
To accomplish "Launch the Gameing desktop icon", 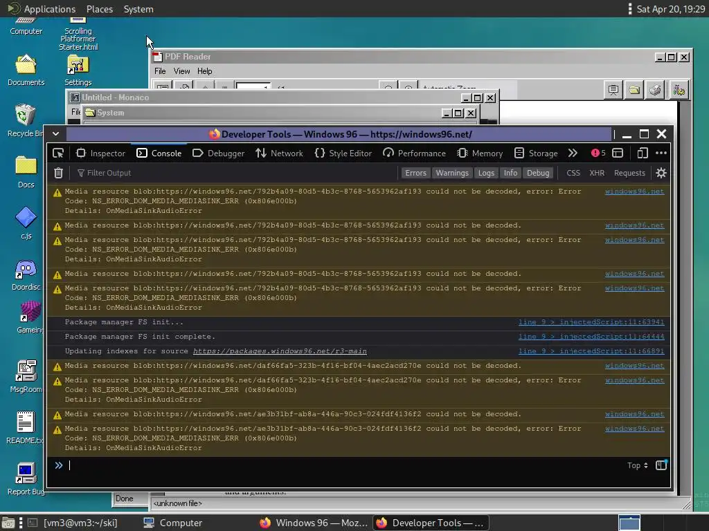I will click(x=30, y=318).
